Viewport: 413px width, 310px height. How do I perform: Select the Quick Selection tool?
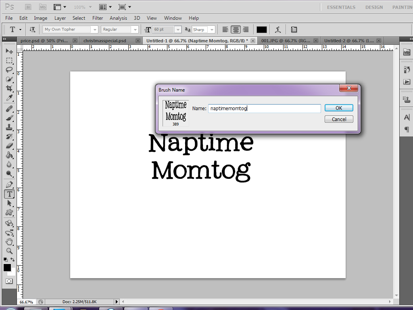coord(9,79)
